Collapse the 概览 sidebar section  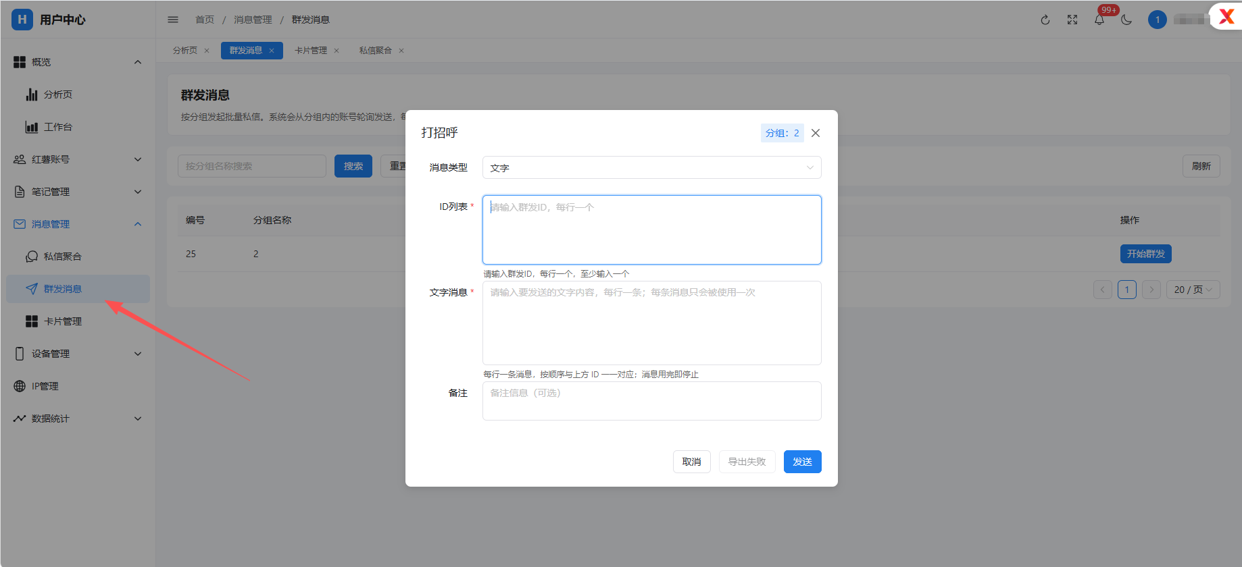78,62
